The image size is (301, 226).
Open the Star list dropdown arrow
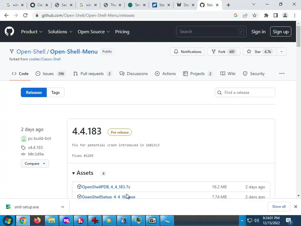[x=282, y=51]
